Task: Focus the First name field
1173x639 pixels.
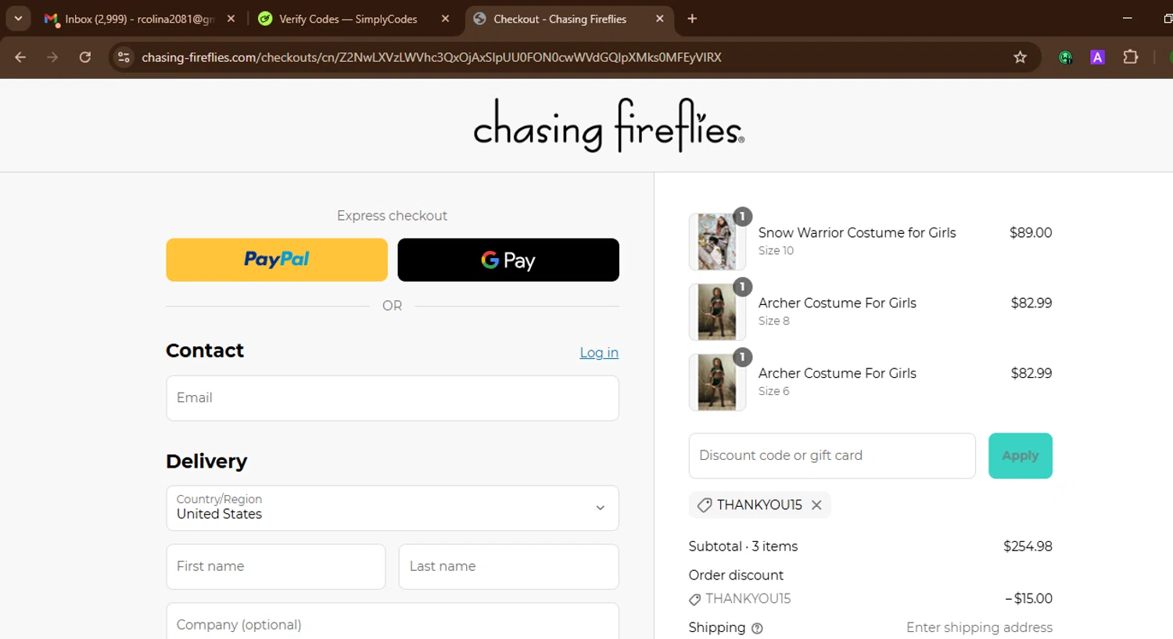Action: tap(276, 566)
